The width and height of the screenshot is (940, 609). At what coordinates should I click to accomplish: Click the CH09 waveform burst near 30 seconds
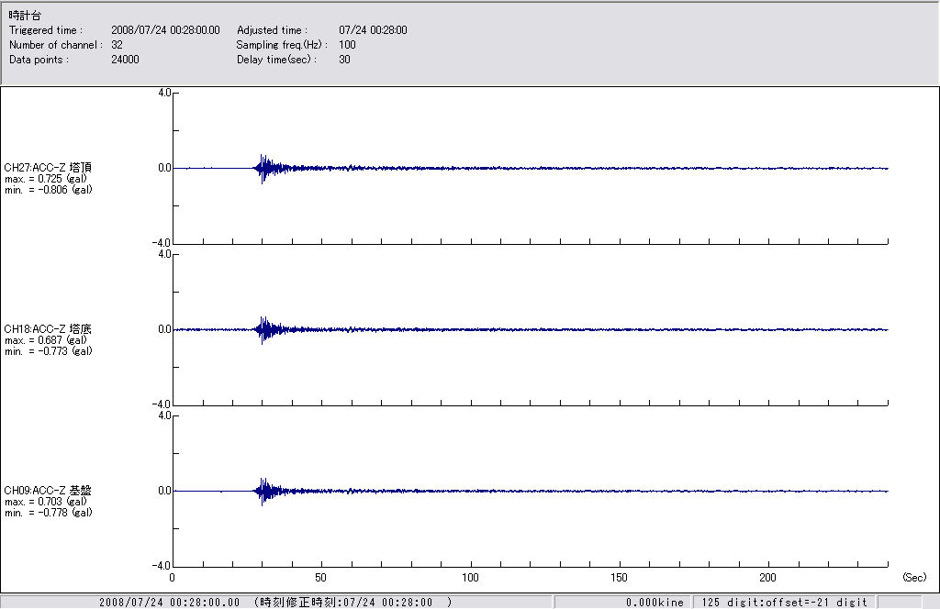tap(263, 491)
